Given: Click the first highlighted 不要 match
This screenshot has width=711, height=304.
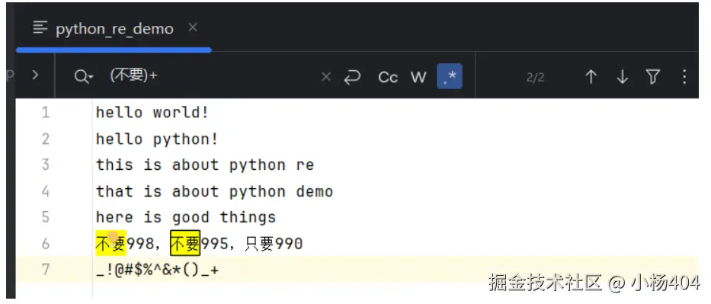Looking at the screenshot, I should pyautogui.click(x=110, y=243).
